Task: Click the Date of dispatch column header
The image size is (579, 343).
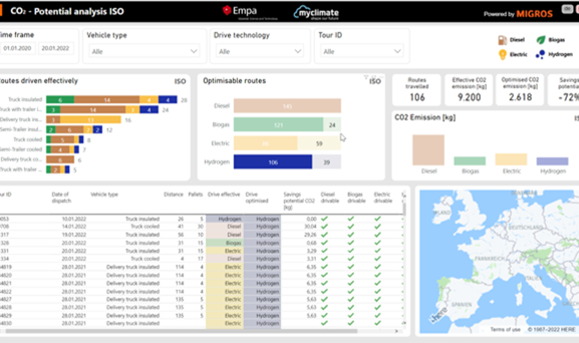Action: 61,197
